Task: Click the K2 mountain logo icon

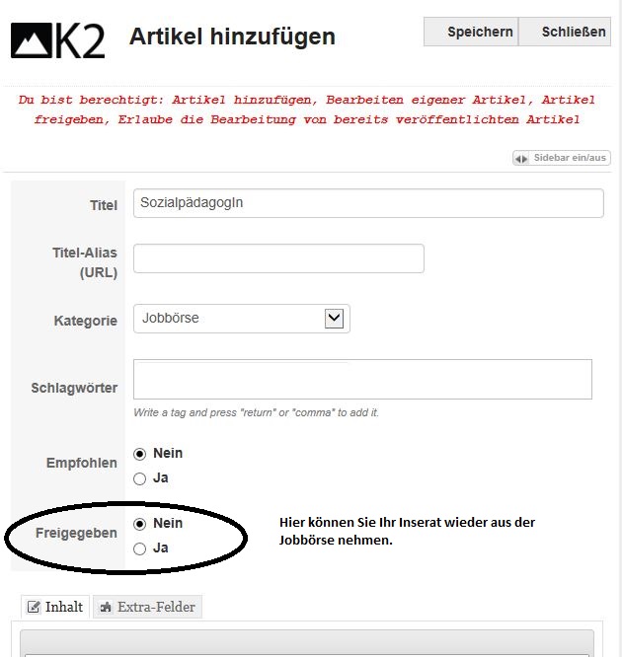Action: click(x=31, y=40)
